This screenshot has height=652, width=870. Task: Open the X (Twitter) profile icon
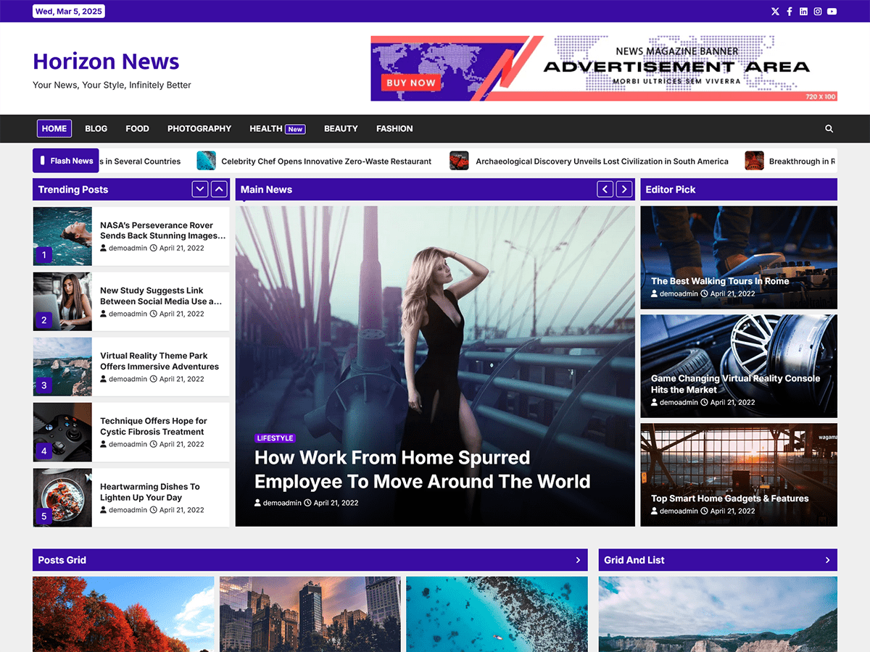tap(775, 11)
